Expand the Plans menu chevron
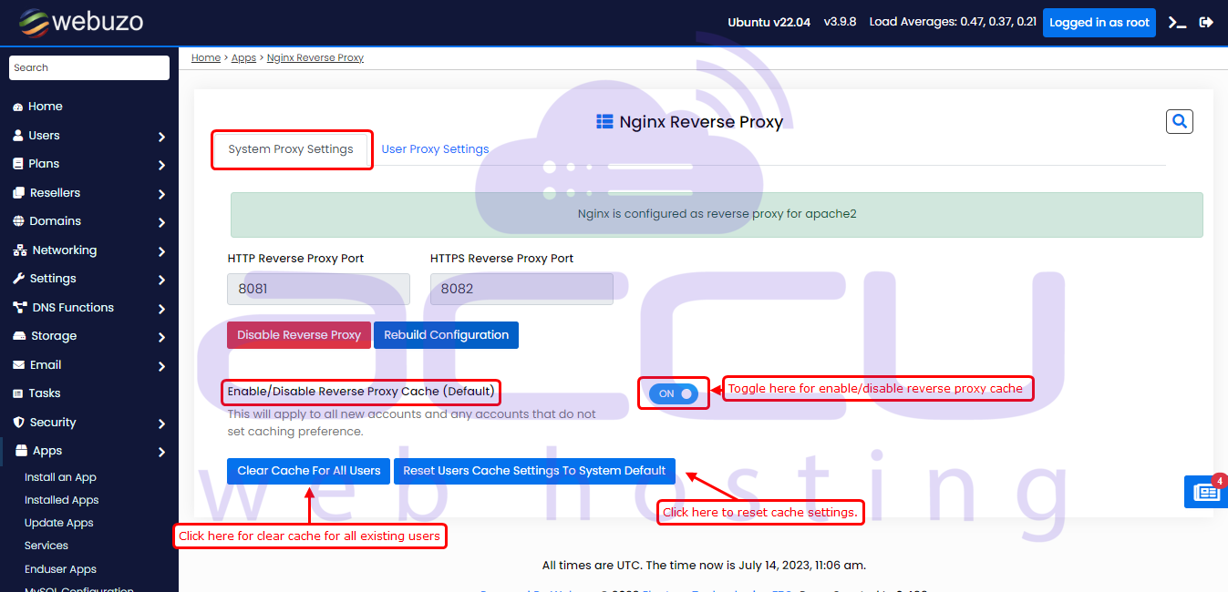The width and height of the screenshot is (1228, 592). (161, 165)
